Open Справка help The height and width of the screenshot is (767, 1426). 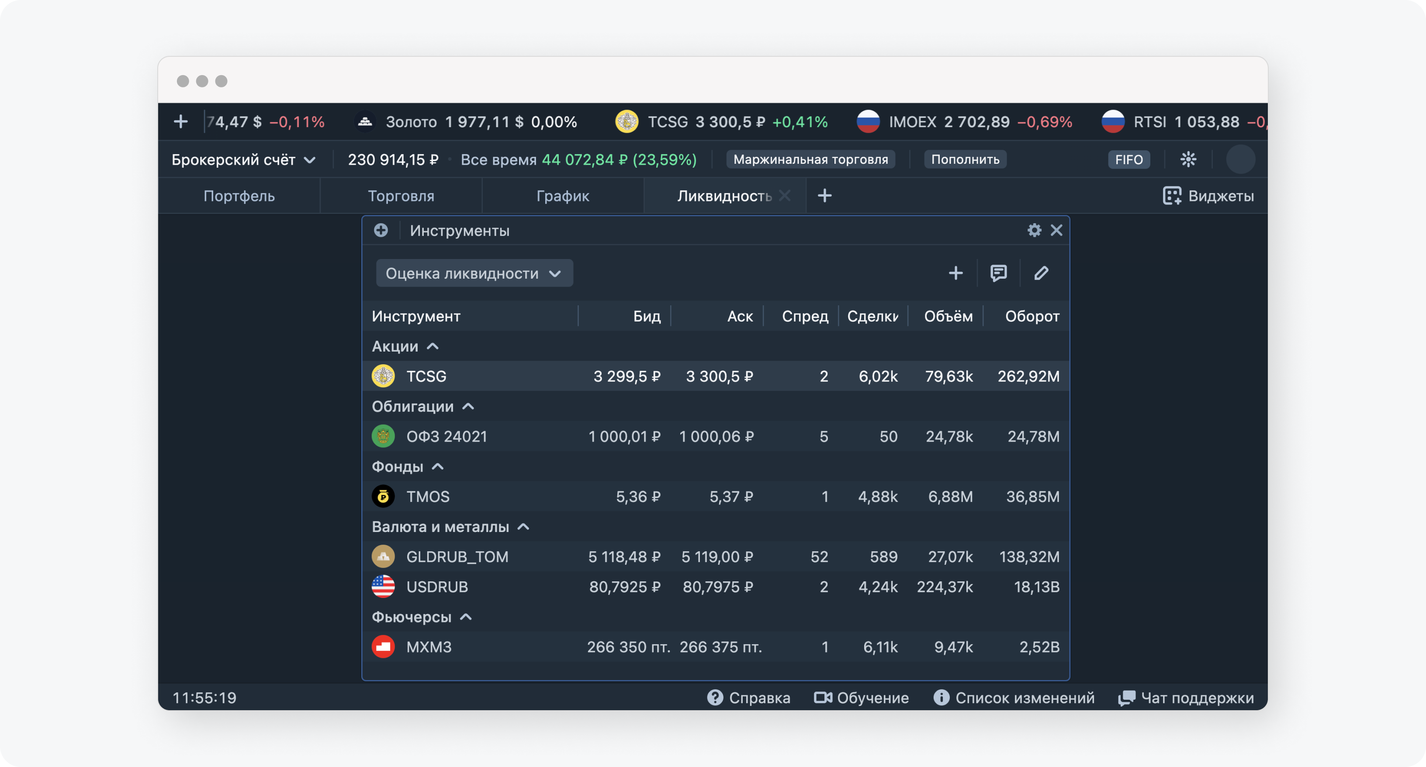pos(748,698)
